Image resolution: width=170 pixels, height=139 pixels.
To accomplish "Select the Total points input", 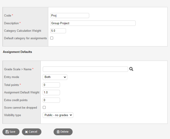I will [51, 85].
